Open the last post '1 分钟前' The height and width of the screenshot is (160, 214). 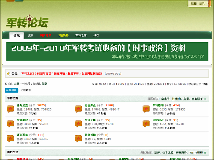point(170,113)
